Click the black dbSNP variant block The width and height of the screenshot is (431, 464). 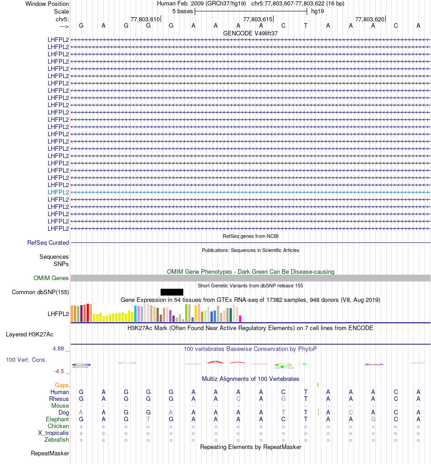(x=172, y=292)
